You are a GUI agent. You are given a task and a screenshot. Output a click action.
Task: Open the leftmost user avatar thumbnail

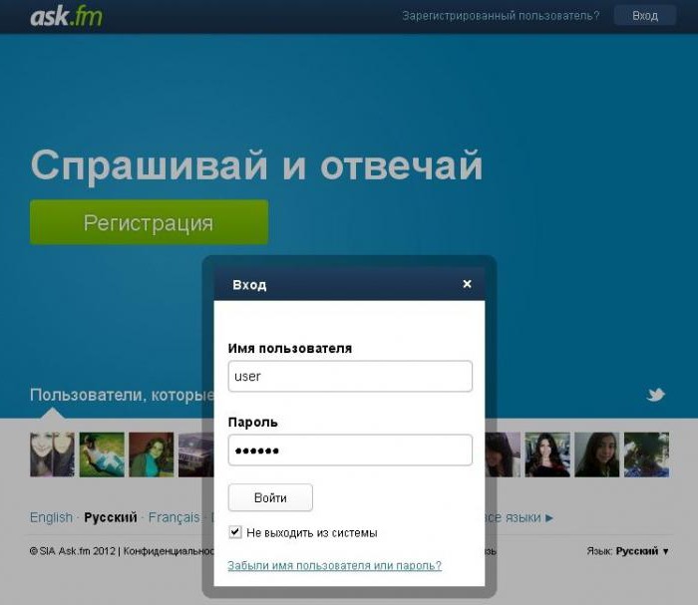52,454
